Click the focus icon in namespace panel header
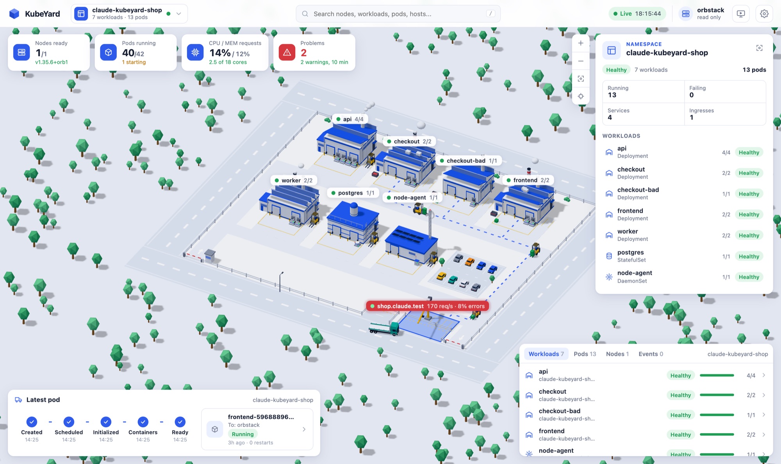The height and width of the screenshot is (464, 781). (759, 48)
